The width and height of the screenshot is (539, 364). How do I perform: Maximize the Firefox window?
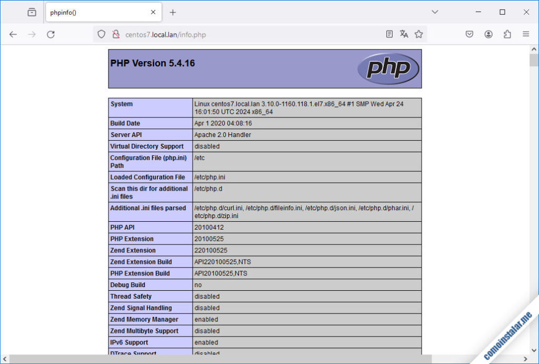coord(502,12)
